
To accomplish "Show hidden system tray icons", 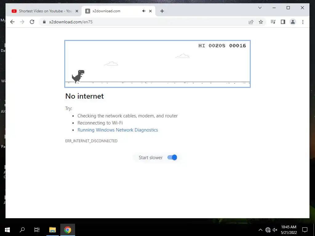I will click(260, 230).
